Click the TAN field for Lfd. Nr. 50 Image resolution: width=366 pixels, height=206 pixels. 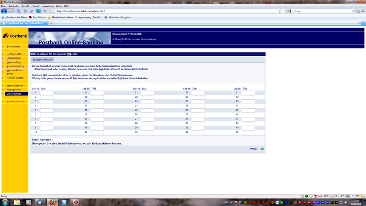[248, 132]
